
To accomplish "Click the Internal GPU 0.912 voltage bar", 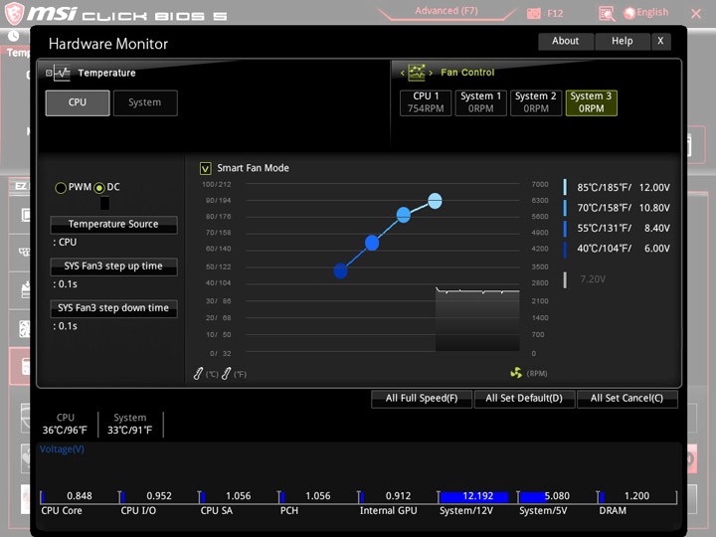I will click(398, 497).
